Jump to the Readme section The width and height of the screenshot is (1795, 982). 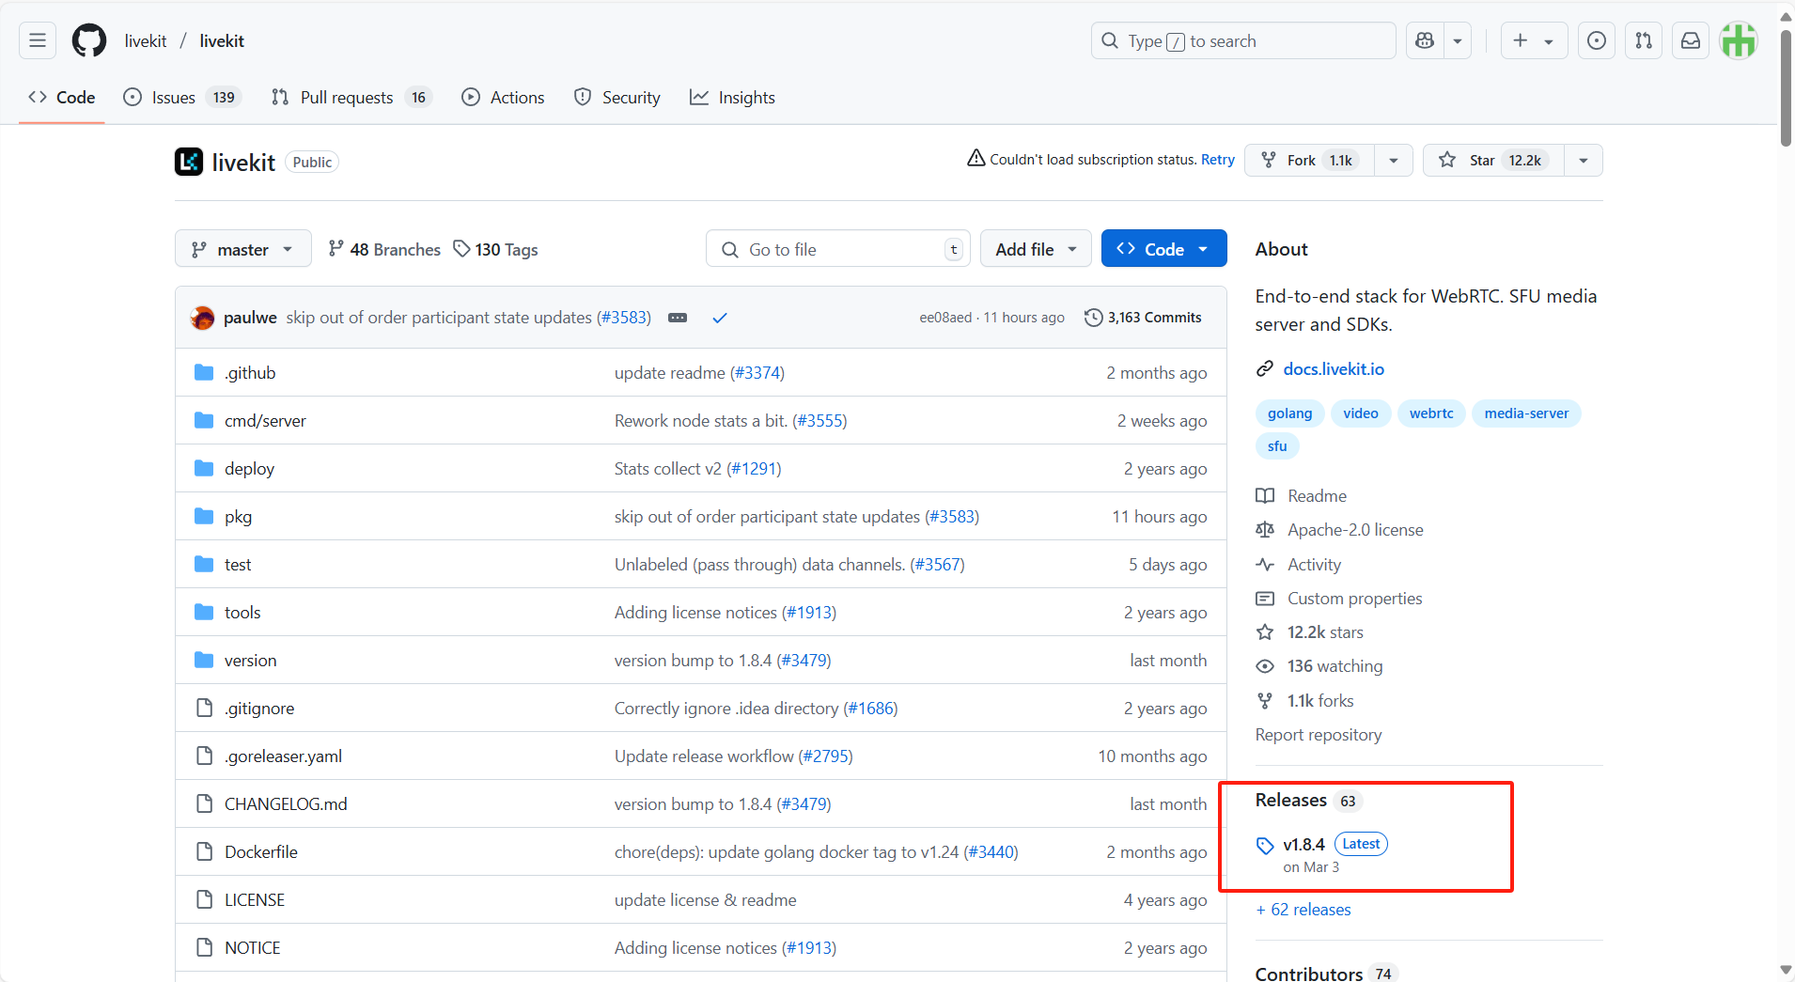pos(1302,496)
